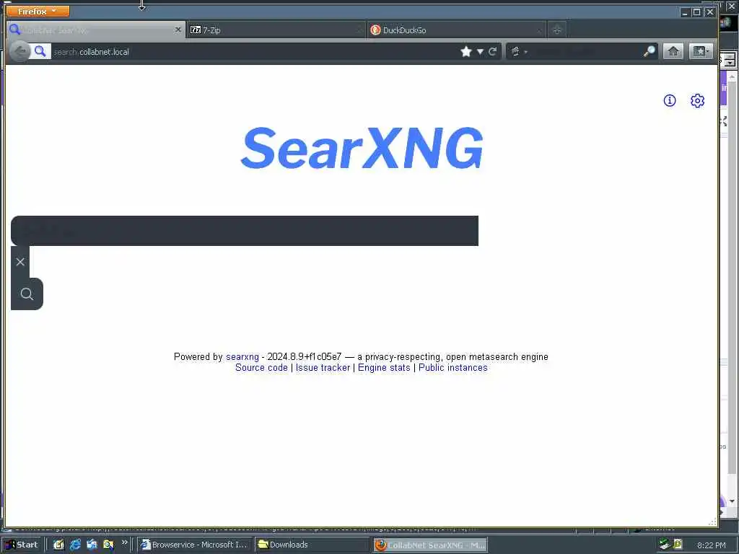
Task: Open the URL history dropdown arrow
Action: pos(480,52)
